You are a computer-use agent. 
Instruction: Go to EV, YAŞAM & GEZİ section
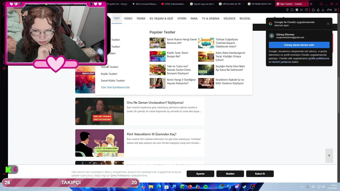click(161, 19)
